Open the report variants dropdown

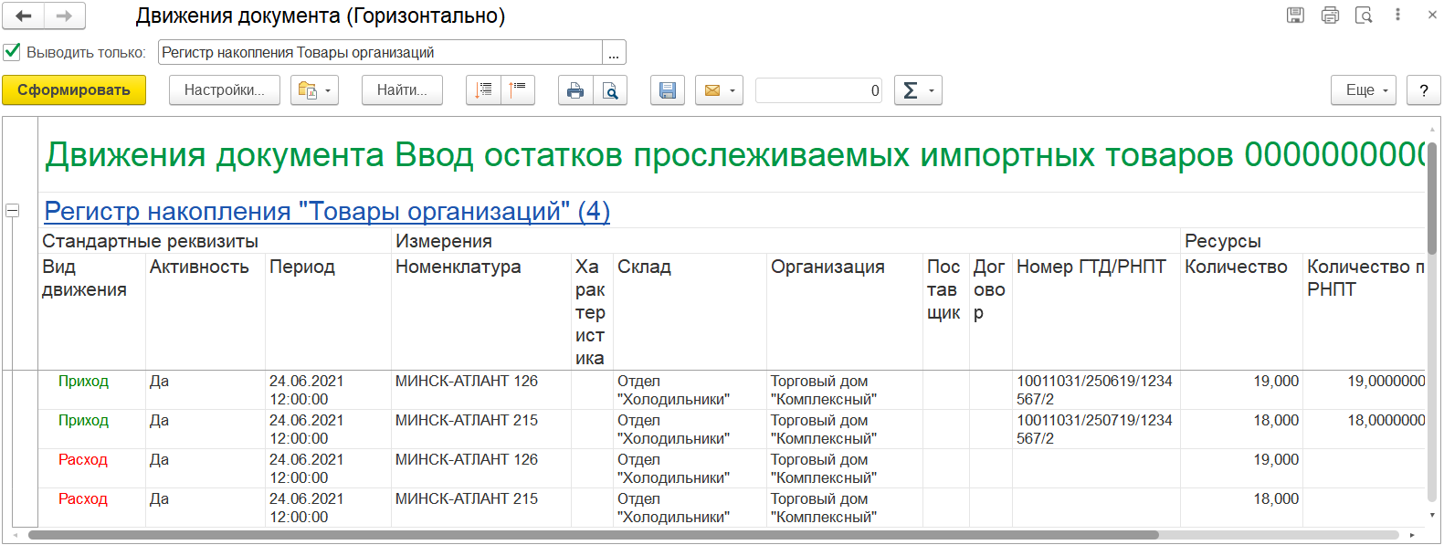click(314, 89)
